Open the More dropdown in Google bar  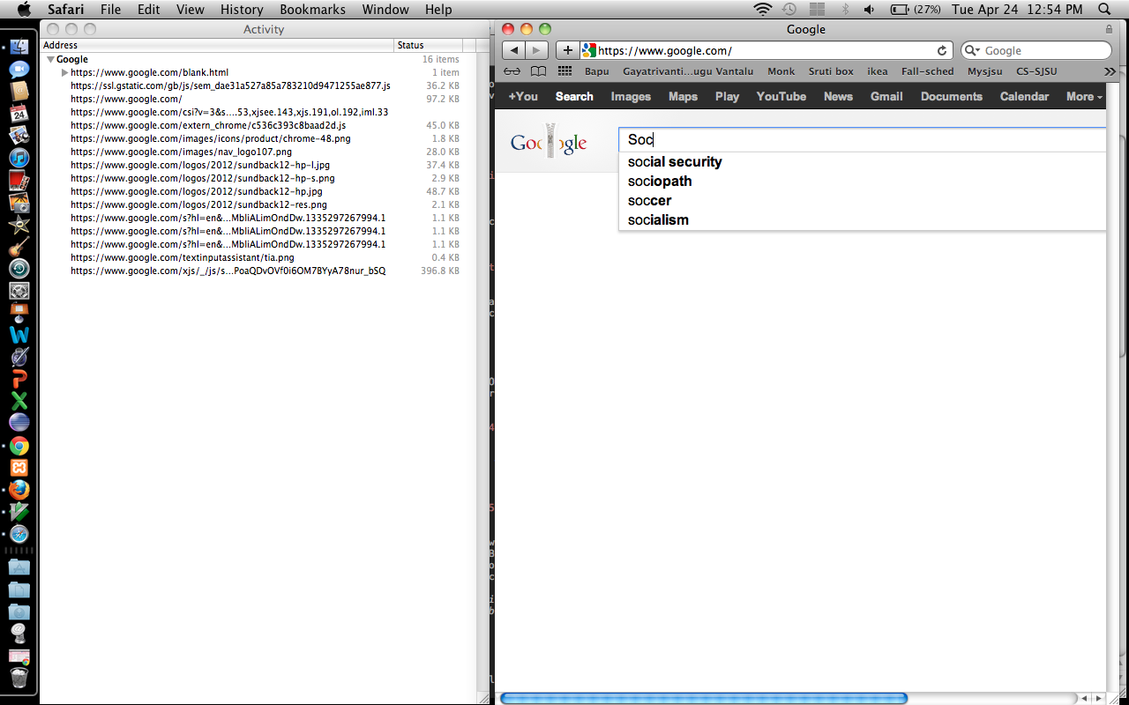(1084, 96)
